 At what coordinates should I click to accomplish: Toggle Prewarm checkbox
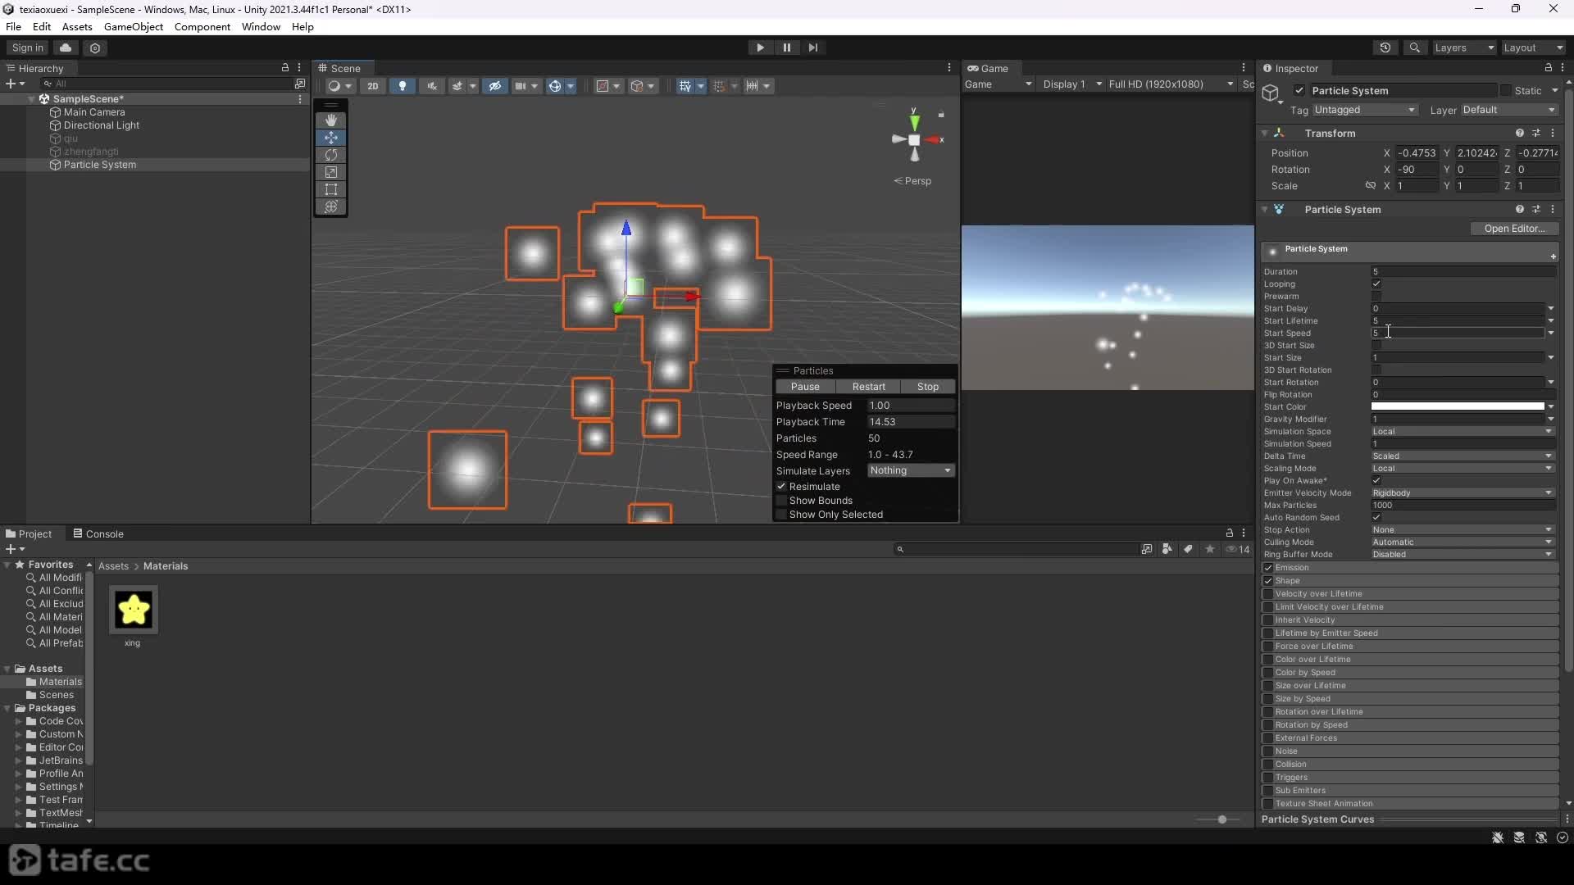tap(1376, 297)
